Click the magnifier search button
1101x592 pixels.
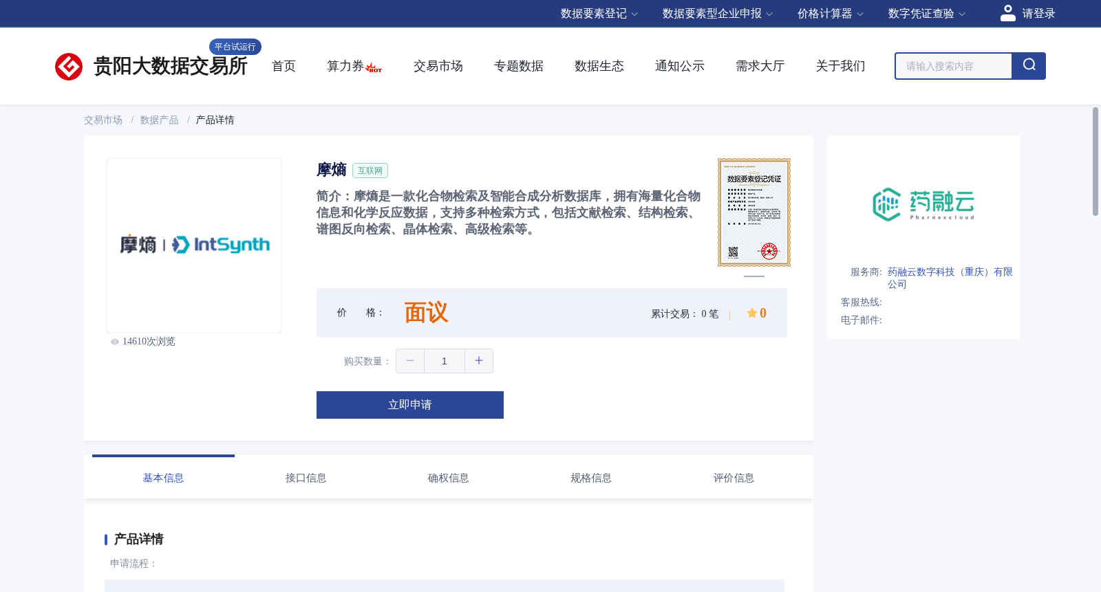[x=1029, y=66]
